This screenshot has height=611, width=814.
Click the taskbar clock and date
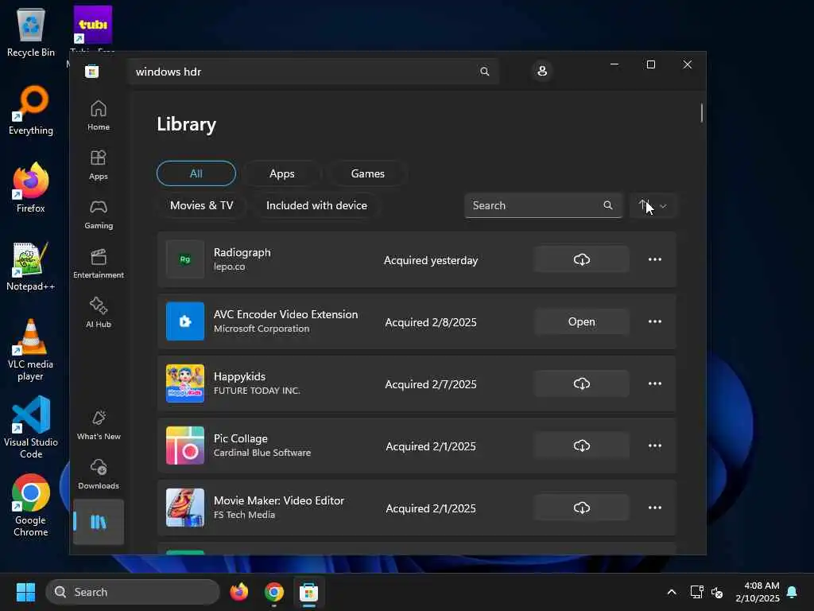(758, 592)
